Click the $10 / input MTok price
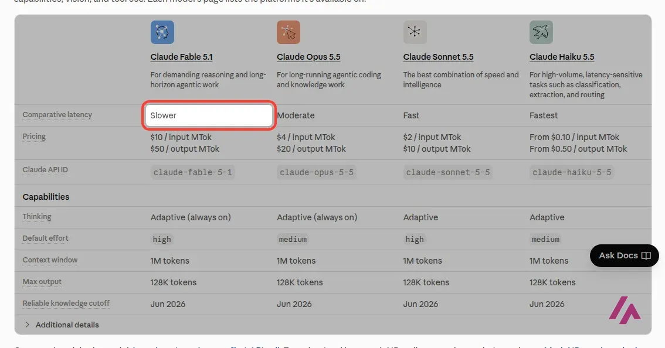The height and width of the screenshot is (348, 665). tap(181, 137)
